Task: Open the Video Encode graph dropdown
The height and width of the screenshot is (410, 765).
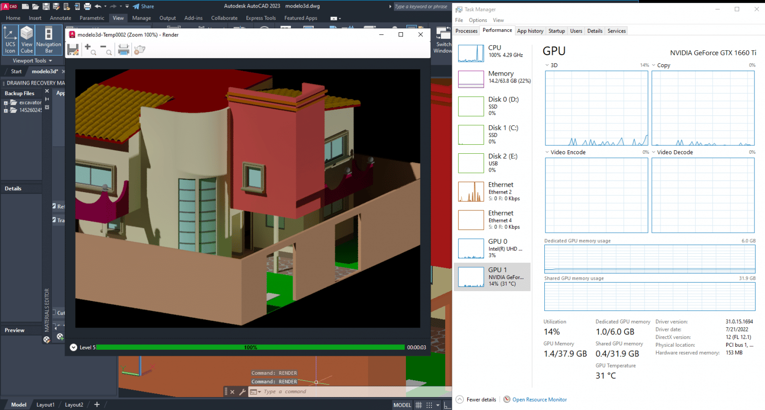Action: click(x=547, y=152)
